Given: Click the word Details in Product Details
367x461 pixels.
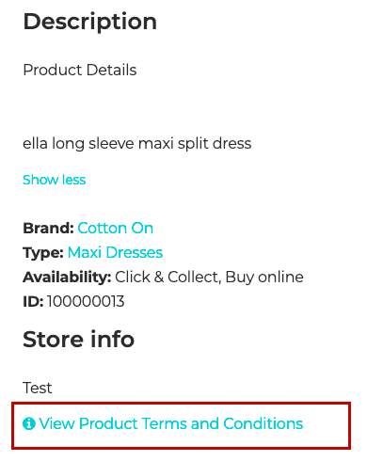Looking at the screenshot, I should [111, 70].
